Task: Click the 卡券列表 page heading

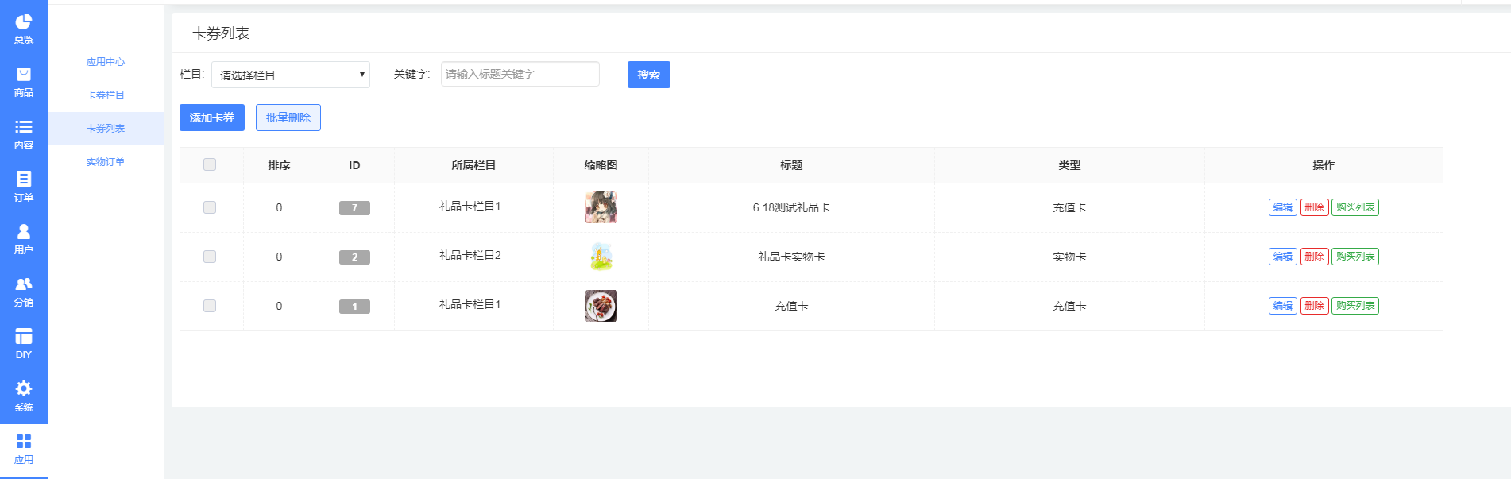Action: click(x=221, y=33)
